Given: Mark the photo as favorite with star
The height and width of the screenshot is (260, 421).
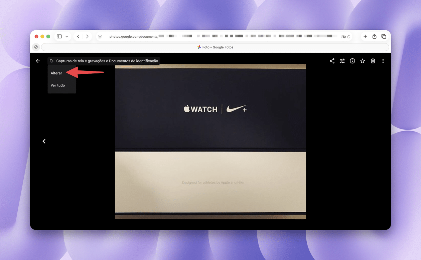Looking at the screenshot, I should 363,61.
